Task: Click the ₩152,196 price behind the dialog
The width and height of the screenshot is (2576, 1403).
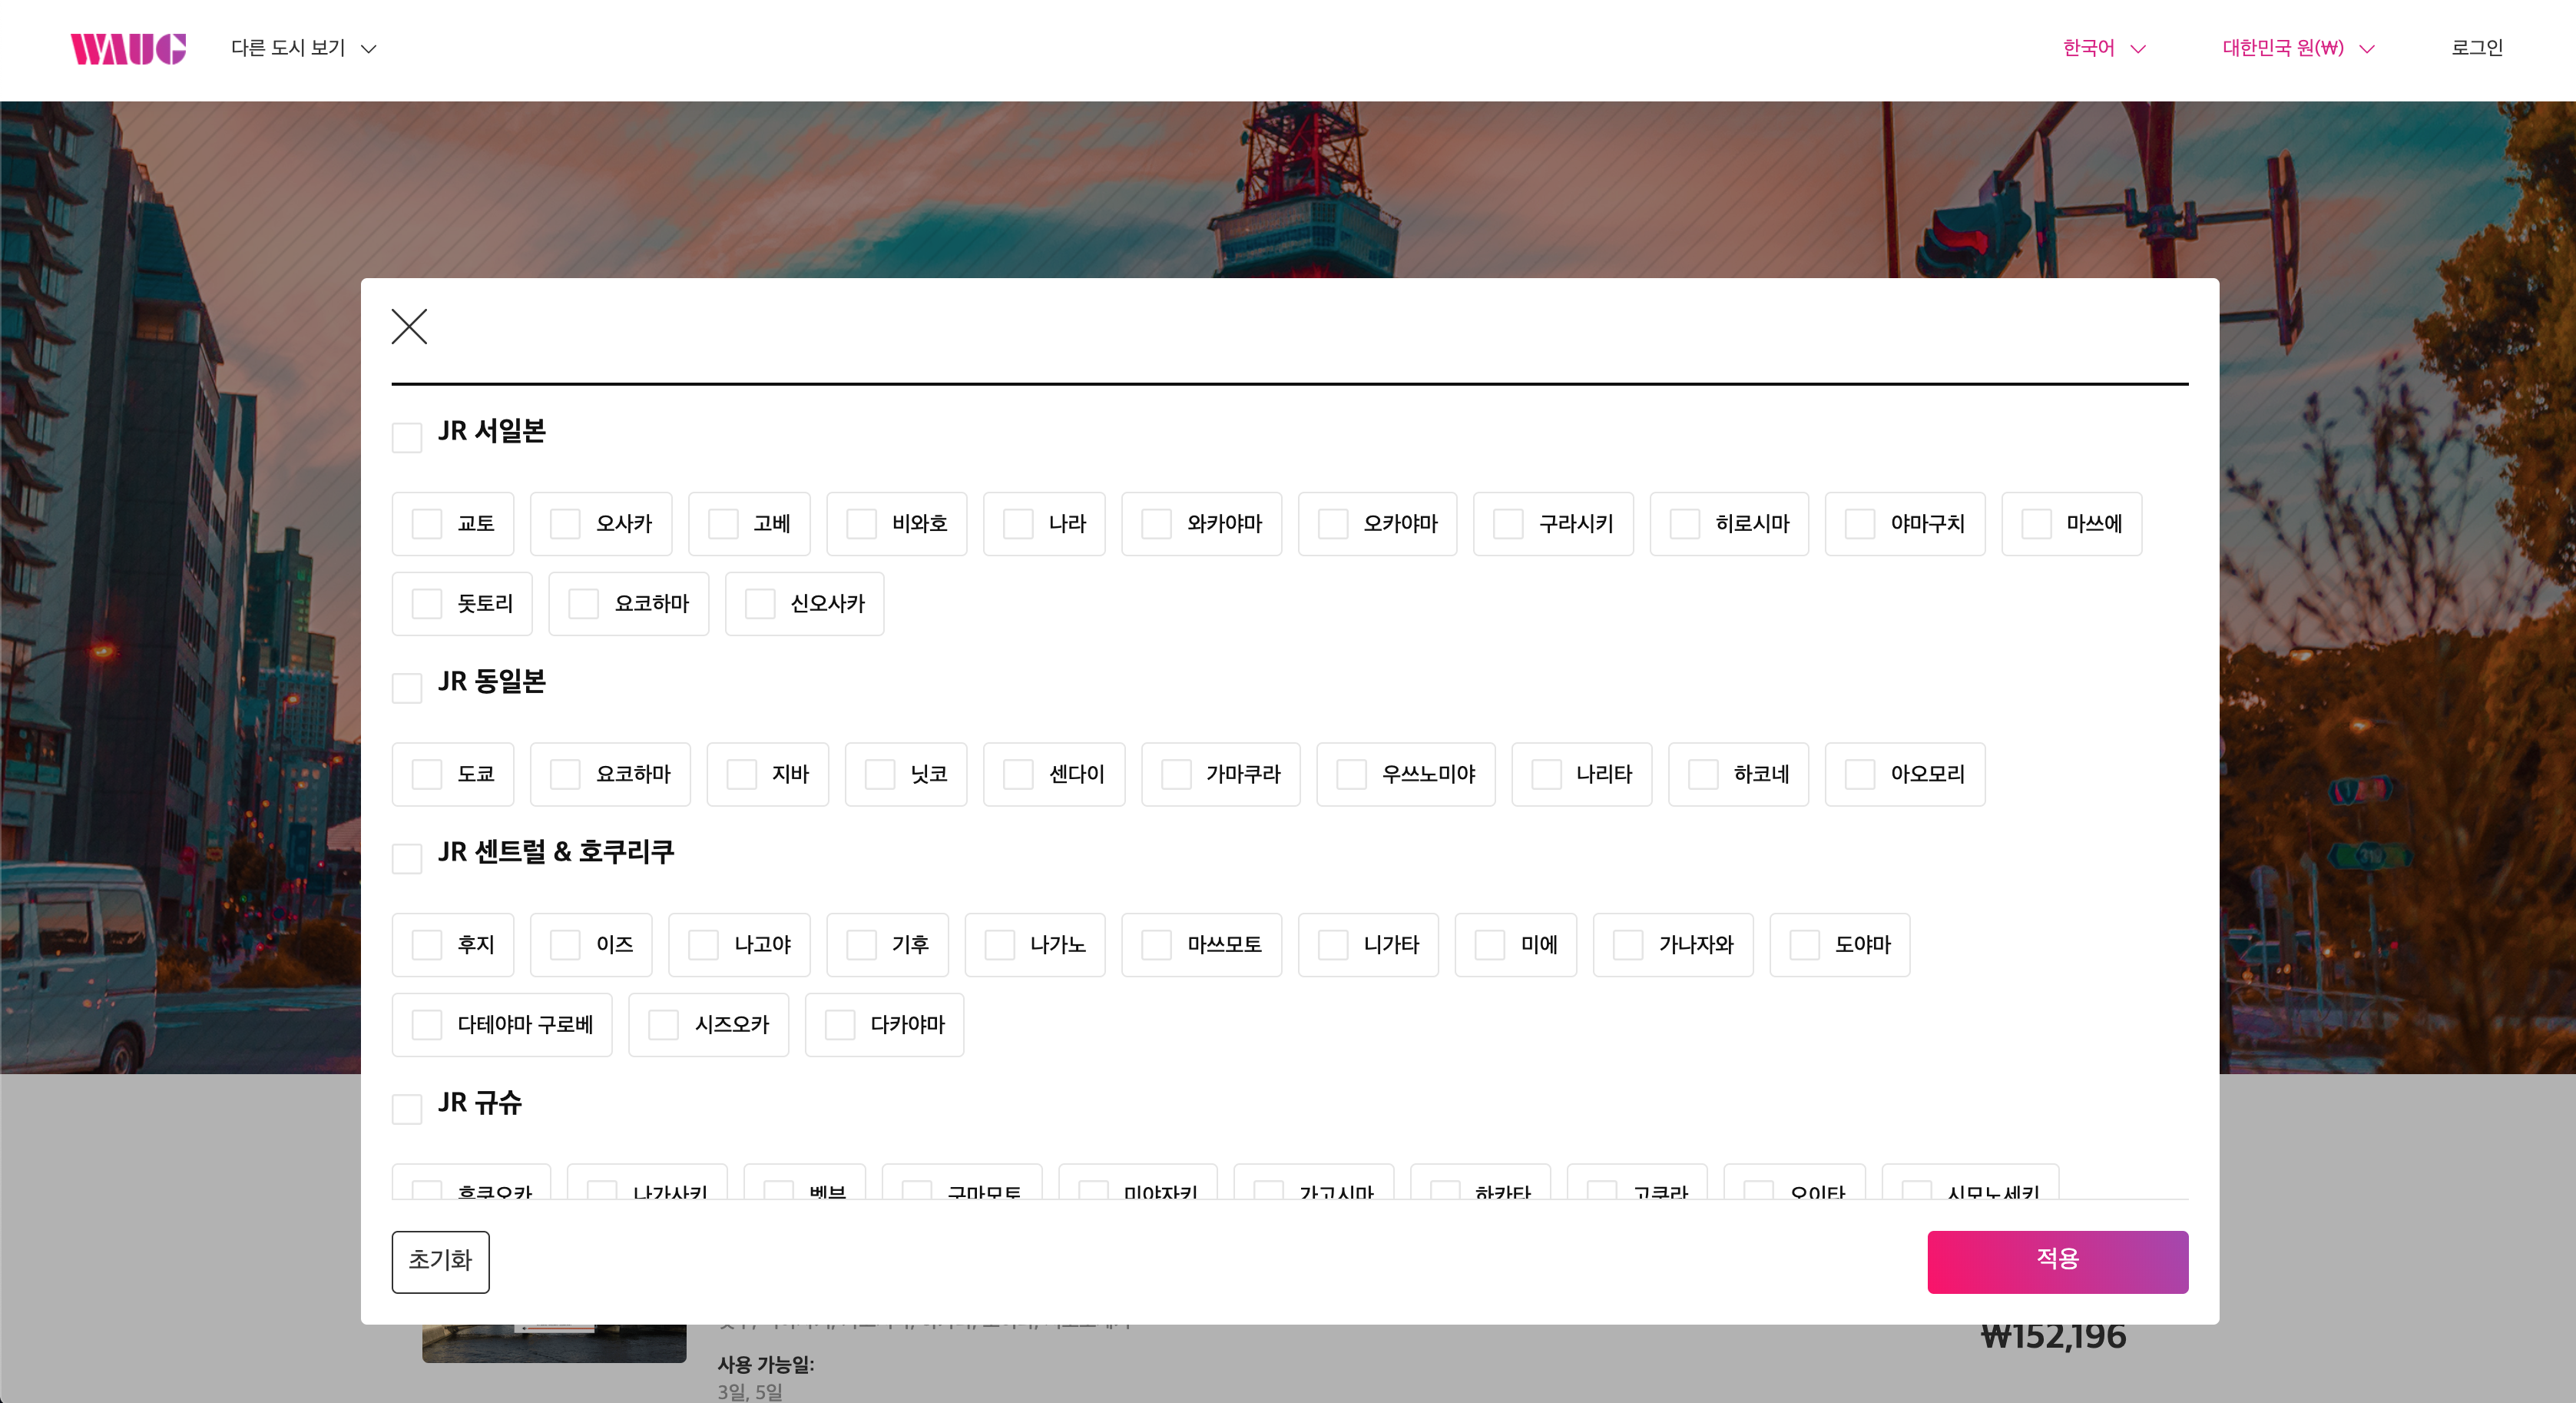Action: pos(2053,1337)
